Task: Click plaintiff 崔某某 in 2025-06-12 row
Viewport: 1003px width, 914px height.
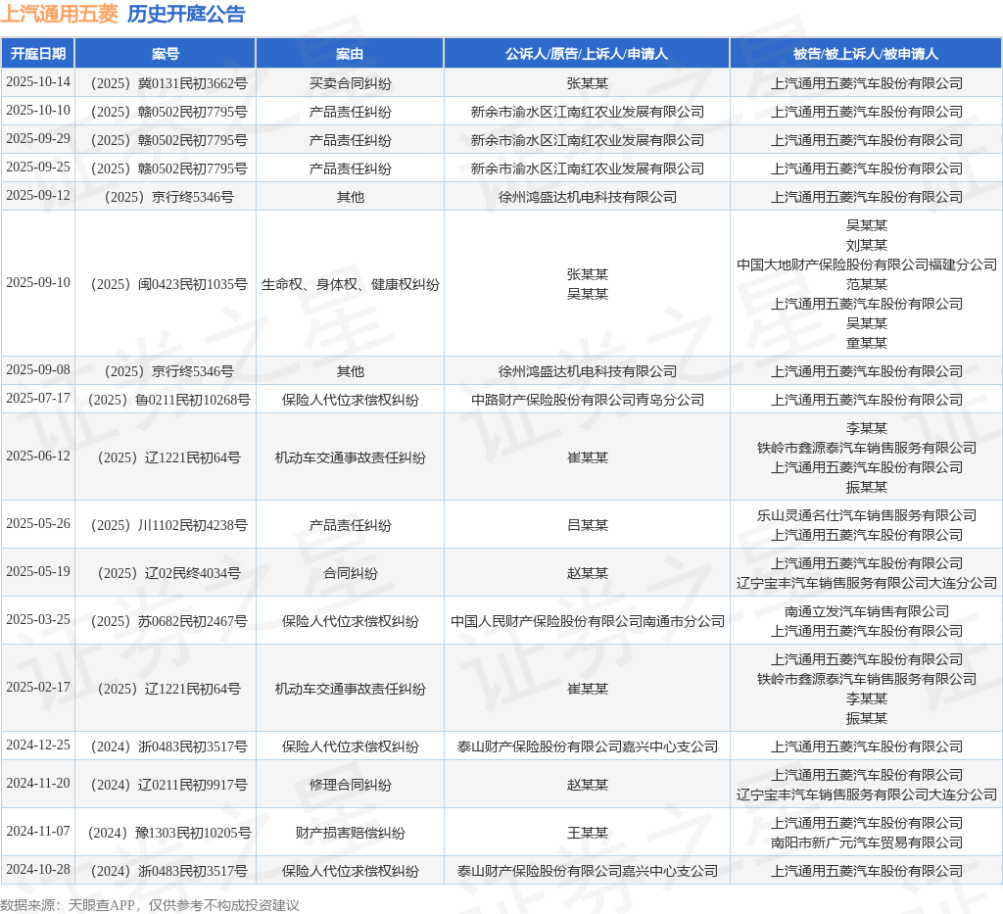Action: (x=588, y=457)
